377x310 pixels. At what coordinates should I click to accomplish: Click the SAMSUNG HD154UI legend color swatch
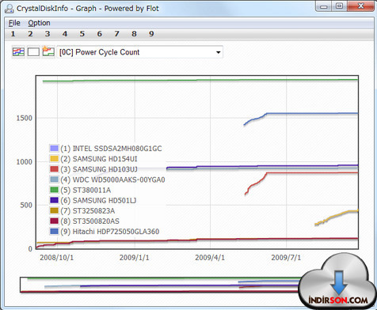tap(54, 159)
